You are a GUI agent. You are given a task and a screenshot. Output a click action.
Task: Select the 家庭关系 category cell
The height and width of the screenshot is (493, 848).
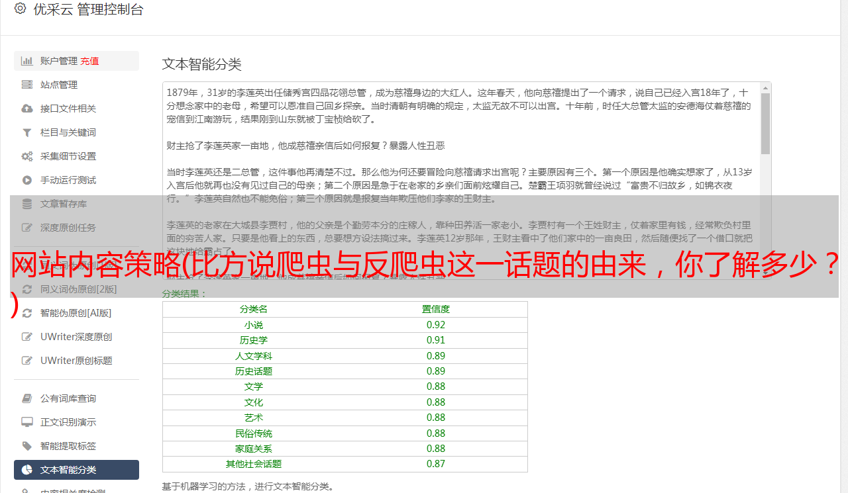tap(254, 449)
